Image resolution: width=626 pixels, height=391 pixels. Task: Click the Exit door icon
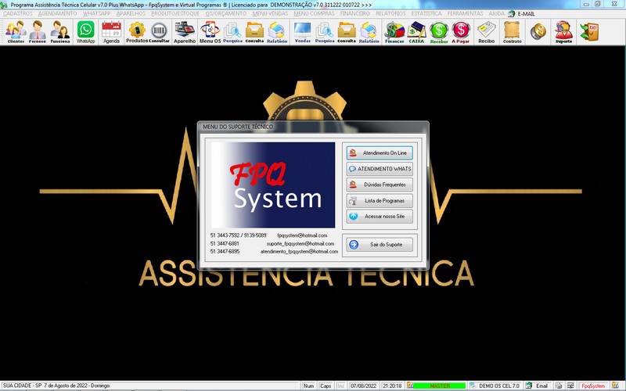589,31
